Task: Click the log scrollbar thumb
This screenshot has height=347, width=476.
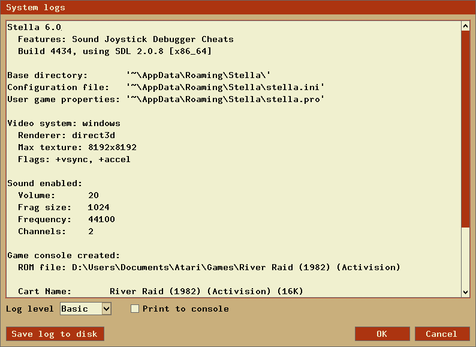Action: [x=465, y=128]
